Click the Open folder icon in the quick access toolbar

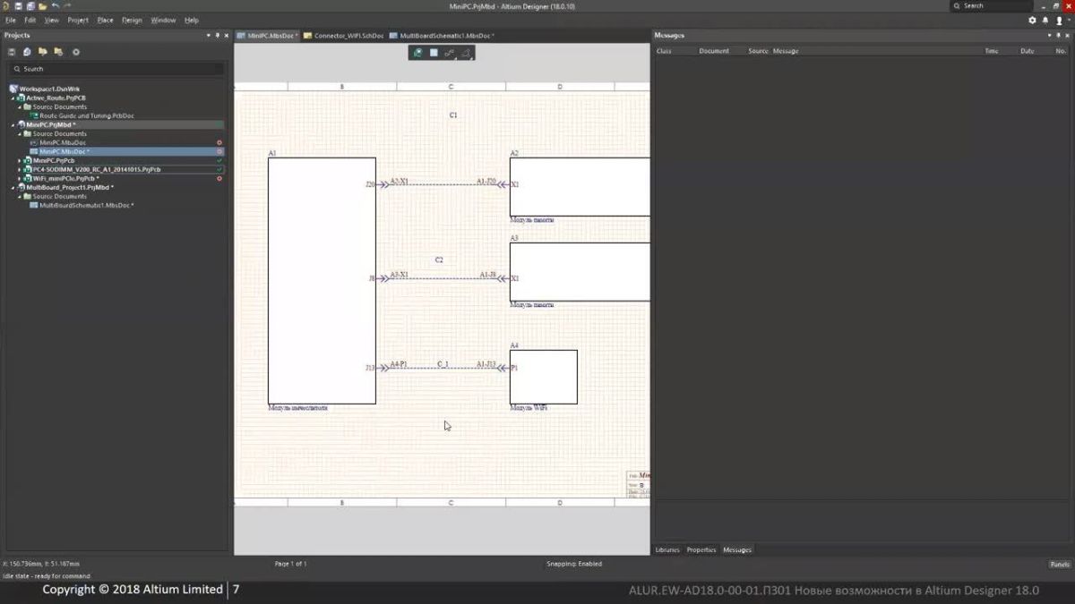(x=42, y=5)
